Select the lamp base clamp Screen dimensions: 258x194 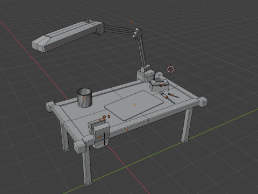(x=146, y=74)
